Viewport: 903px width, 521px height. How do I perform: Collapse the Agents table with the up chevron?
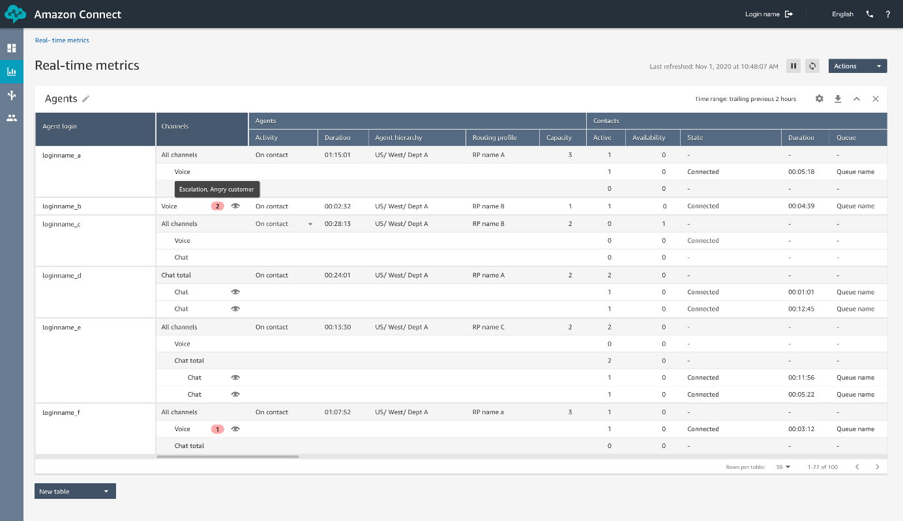(x=857, y=99)
